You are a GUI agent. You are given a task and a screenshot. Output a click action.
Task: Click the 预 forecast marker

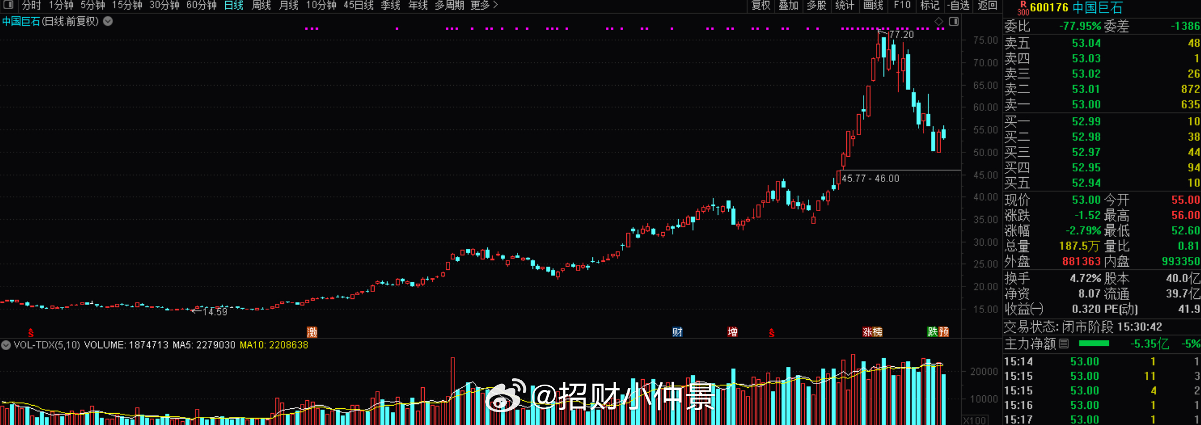[944, 332]
